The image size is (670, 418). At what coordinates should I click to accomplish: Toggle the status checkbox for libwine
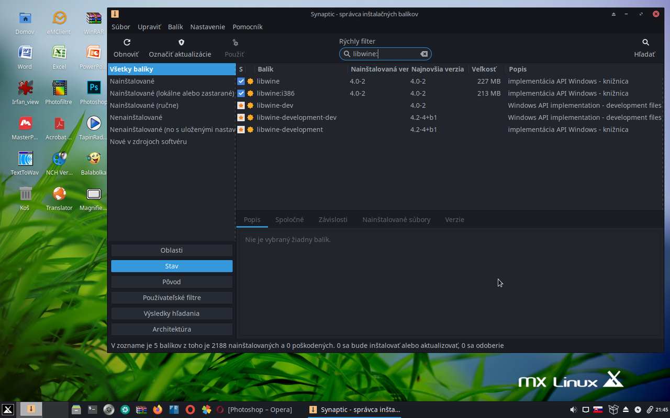[241, 82]
